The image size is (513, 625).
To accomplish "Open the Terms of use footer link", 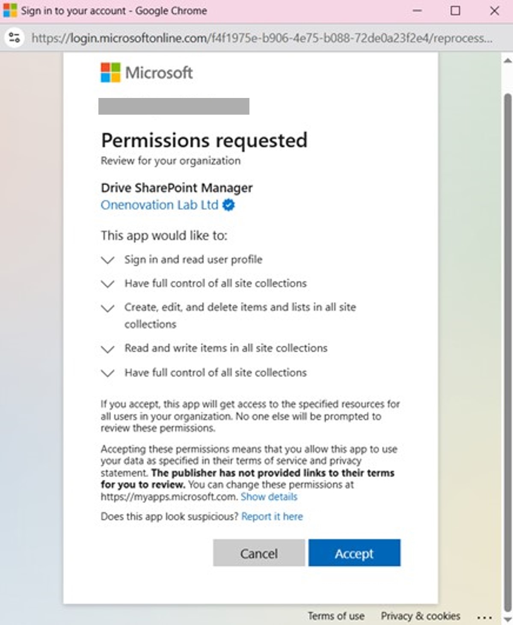I will [x=336, y=616].
